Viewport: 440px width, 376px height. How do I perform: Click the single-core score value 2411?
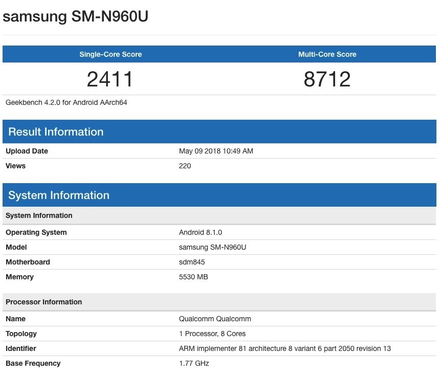[x=109, y=79]
